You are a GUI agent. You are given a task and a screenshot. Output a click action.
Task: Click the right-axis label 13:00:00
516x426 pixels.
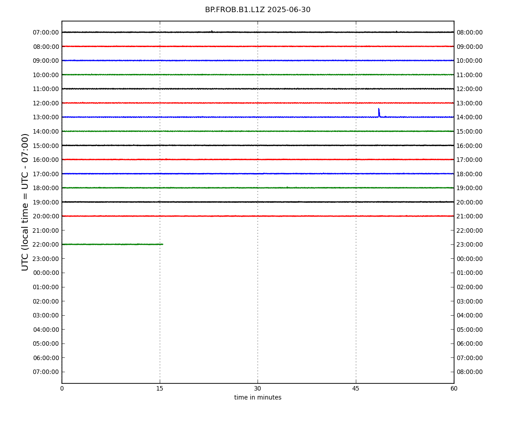coord(470,103)
